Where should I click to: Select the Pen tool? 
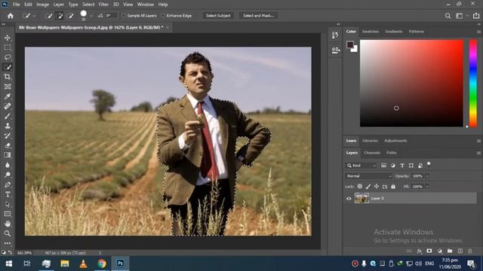pos(8,184)
